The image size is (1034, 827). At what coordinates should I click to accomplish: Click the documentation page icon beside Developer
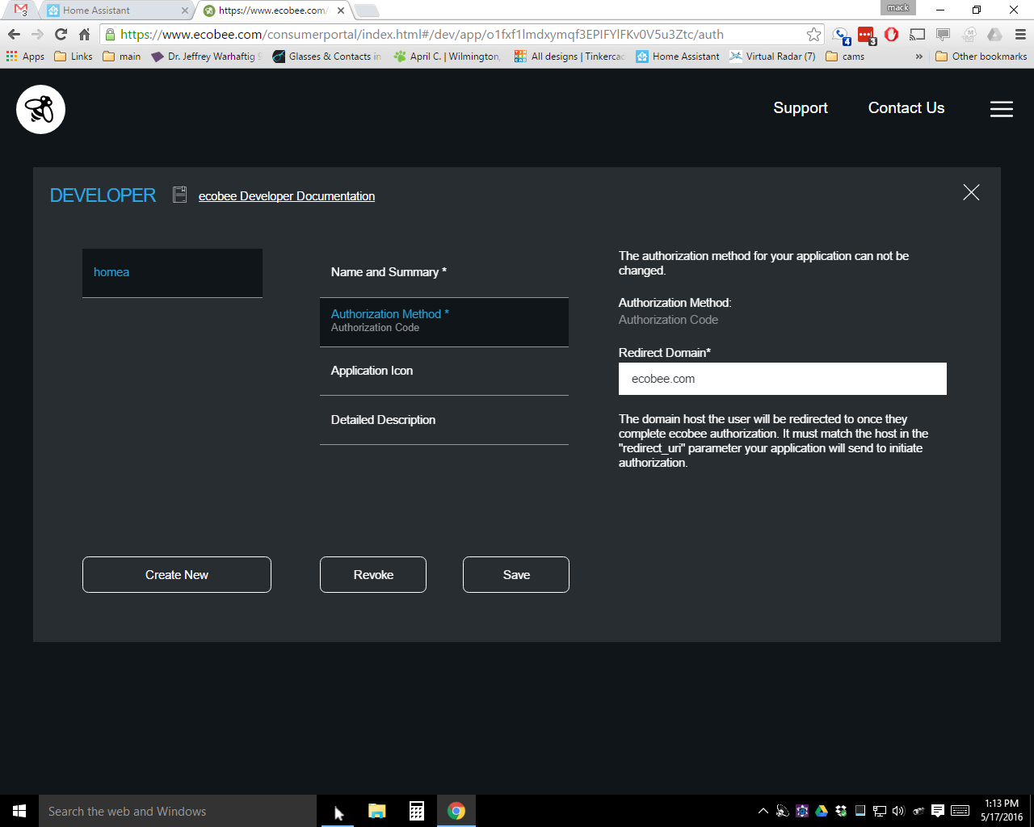(180, 195)
